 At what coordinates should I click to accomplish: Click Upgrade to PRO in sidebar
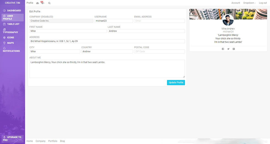12,138
